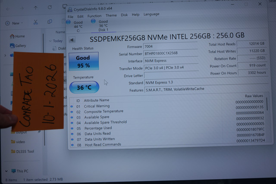The image size is (276, 184).
Task: Select the Available Spare Threshold row
Action: pyautogui.click(x=168, y=121)
